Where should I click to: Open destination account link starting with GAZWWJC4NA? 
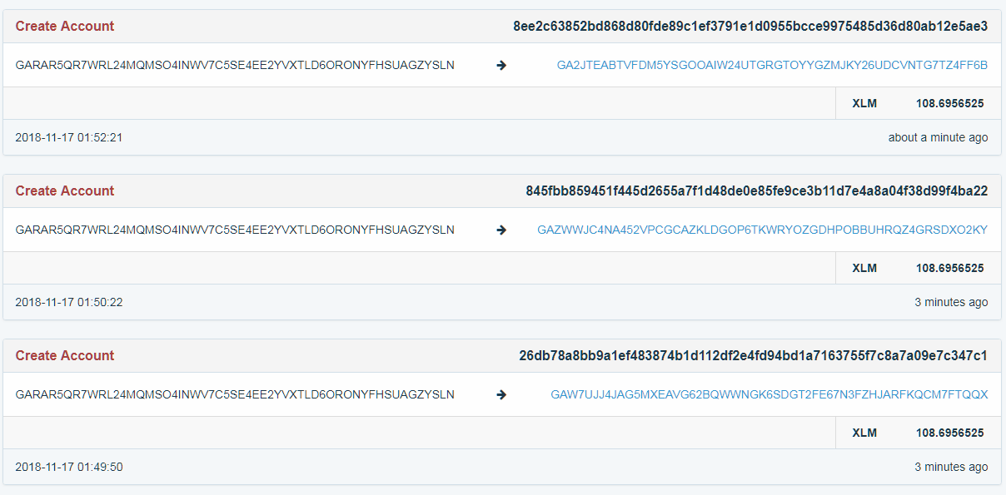[762, 230]
